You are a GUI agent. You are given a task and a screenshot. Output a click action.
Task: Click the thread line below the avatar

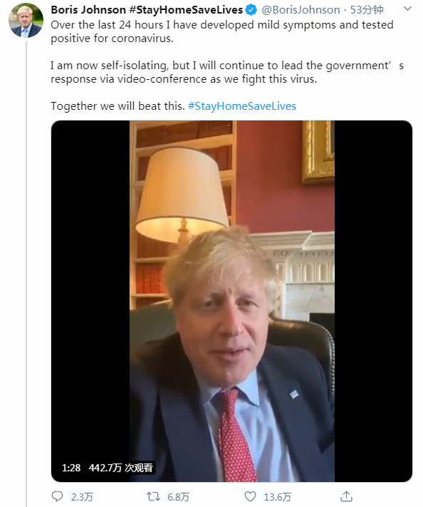tap(26, 273)
